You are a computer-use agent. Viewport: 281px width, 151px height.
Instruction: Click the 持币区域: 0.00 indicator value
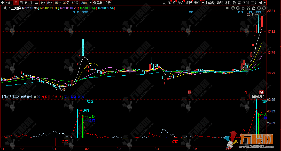[30, 97]
